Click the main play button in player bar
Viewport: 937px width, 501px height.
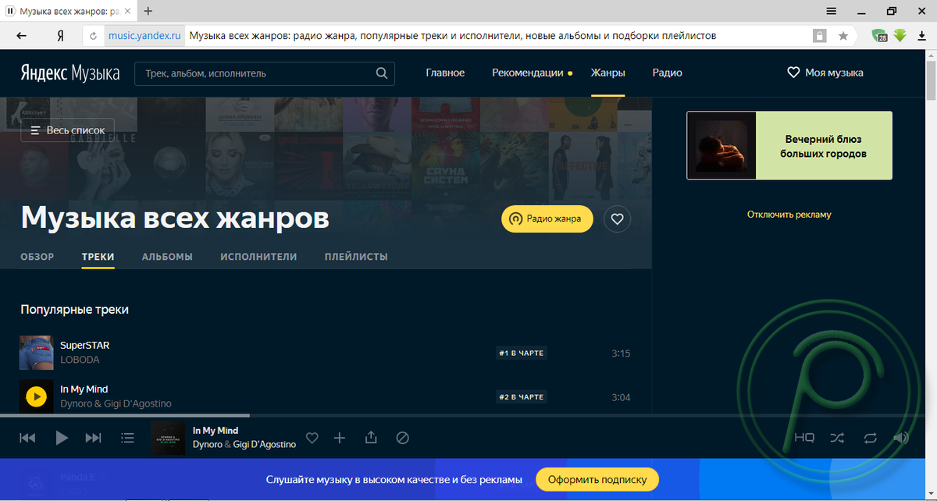tap(62, 439)
